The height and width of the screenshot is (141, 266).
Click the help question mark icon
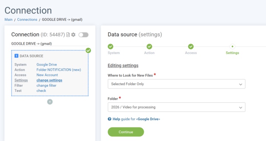pos(110,119)
